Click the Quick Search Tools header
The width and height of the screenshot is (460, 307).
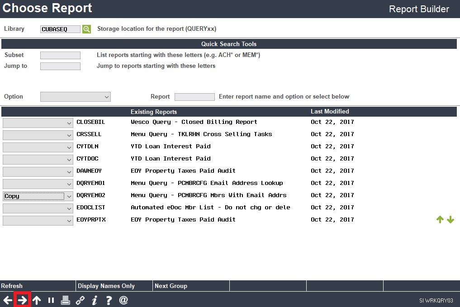(229, 44)
